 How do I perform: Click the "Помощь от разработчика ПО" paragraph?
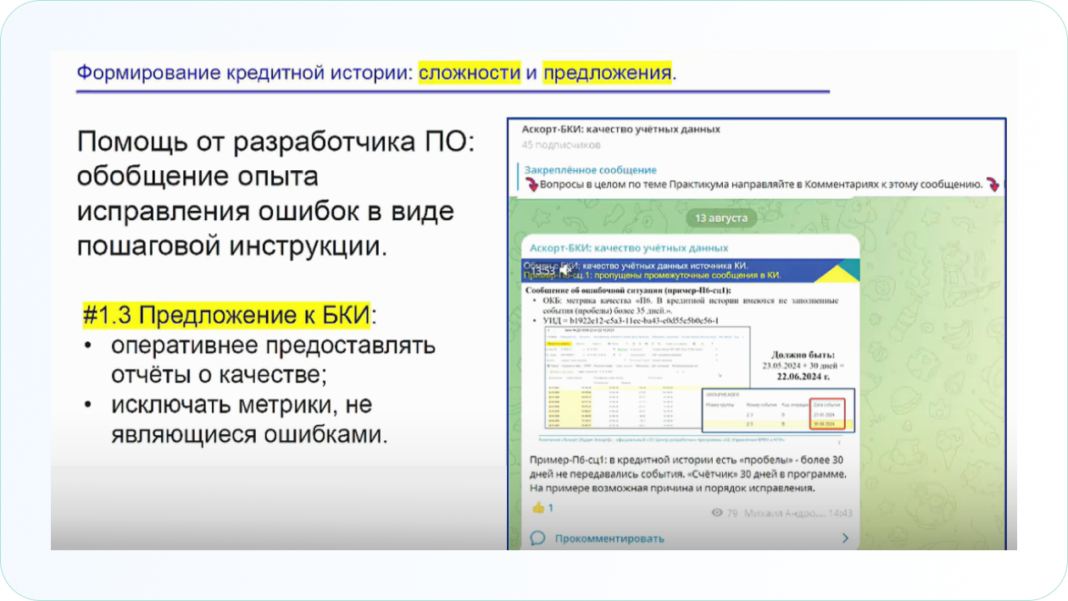tap(277, 194)
